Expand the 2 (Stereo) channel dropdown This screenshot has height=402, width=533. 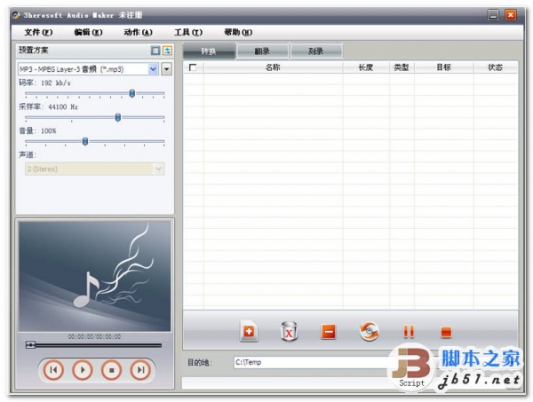point(158,169)
